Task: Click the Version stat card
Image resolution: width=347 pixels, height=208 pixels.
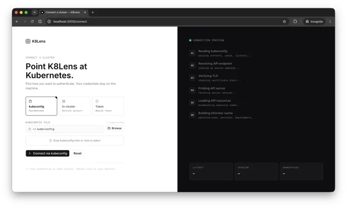Action: pos(256,171)
